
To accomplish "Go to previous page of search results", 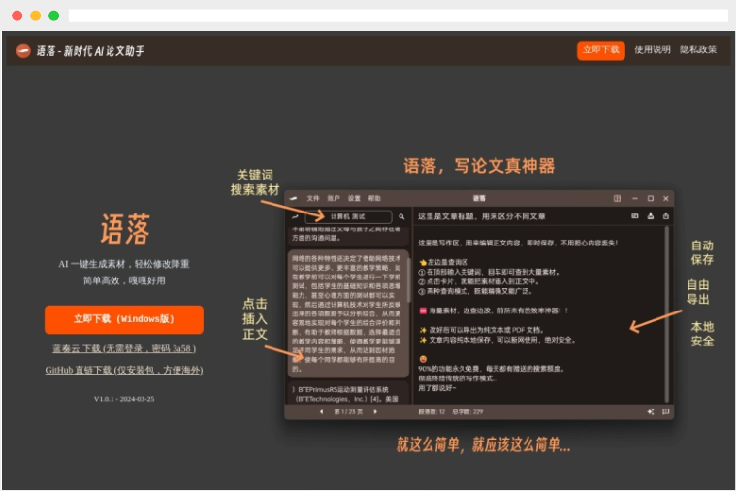I will pos(322,411).
